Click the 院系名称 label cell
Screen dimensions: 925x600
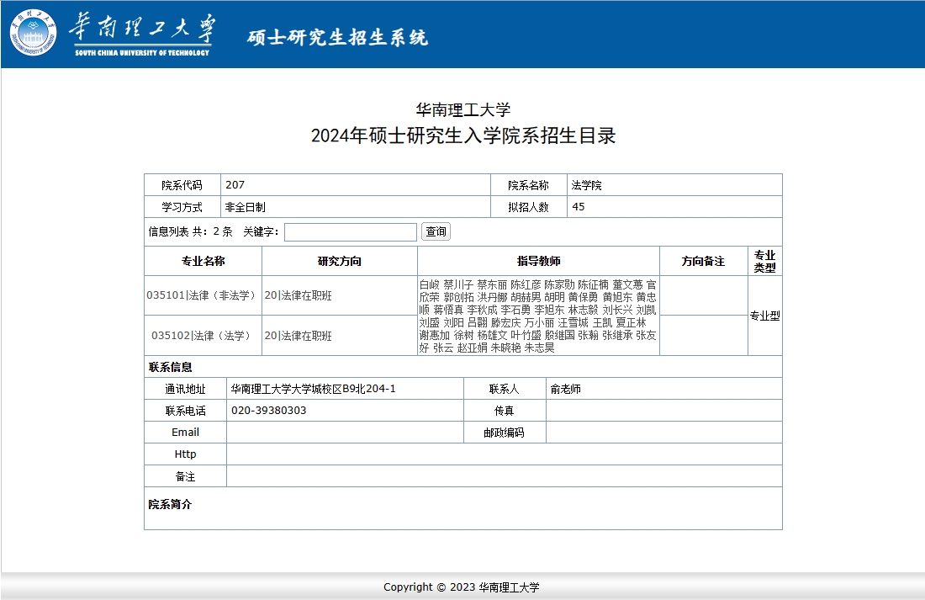click(x=529, y=185)
